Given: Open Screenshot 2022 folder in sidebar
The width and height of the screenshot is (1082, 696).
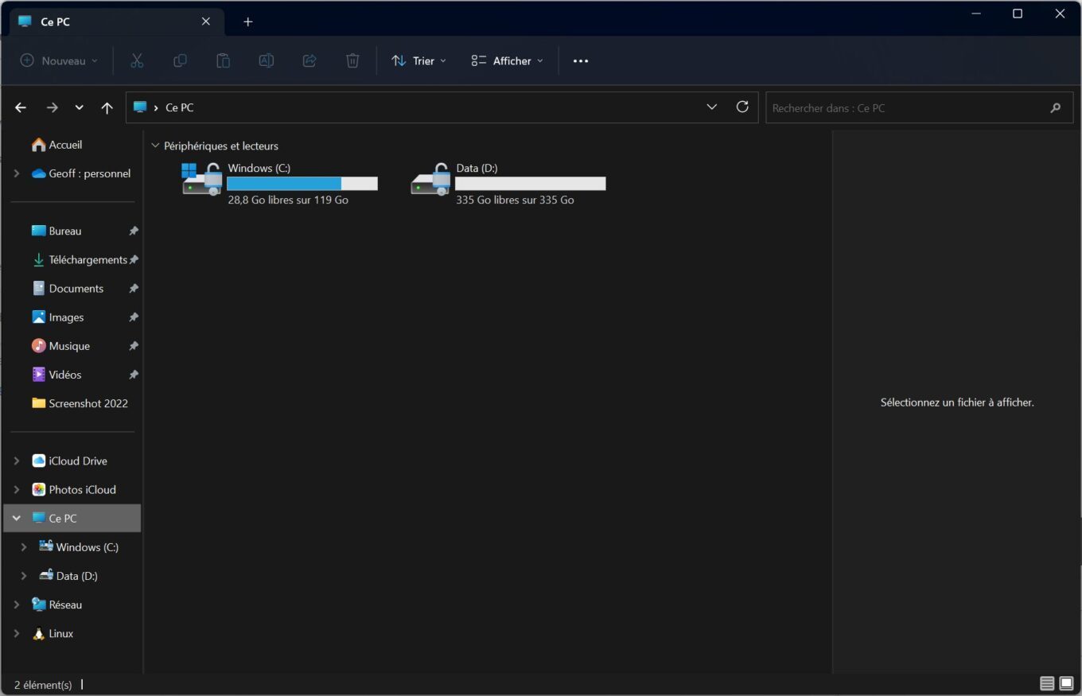Looking at the screenshot, I should point(80,402).
